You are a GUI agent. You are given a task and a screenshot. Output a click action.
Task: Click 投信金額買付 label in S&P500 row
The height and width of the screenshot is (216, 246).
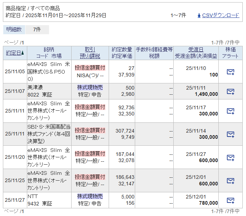coord(90,68)
